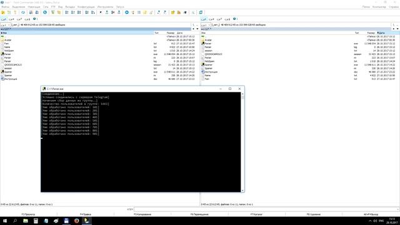This screenshot has width=400, height=225.
Task: Click the Parser.exe console title icon
Action: [x=44, y=89]
